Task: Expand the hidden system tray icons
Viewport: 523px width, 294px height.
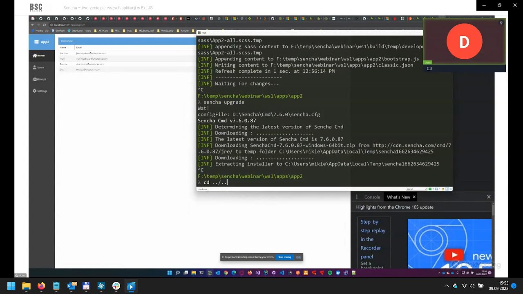Action: tap(447, 286)
